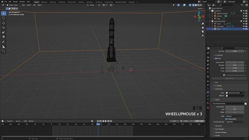Uncheck the Noise checkbox

[x=216, y=58]
